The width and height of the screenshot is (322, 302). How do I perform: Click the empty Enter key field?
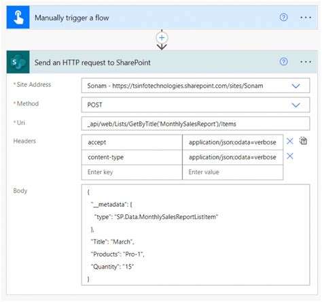coord(132,172)
